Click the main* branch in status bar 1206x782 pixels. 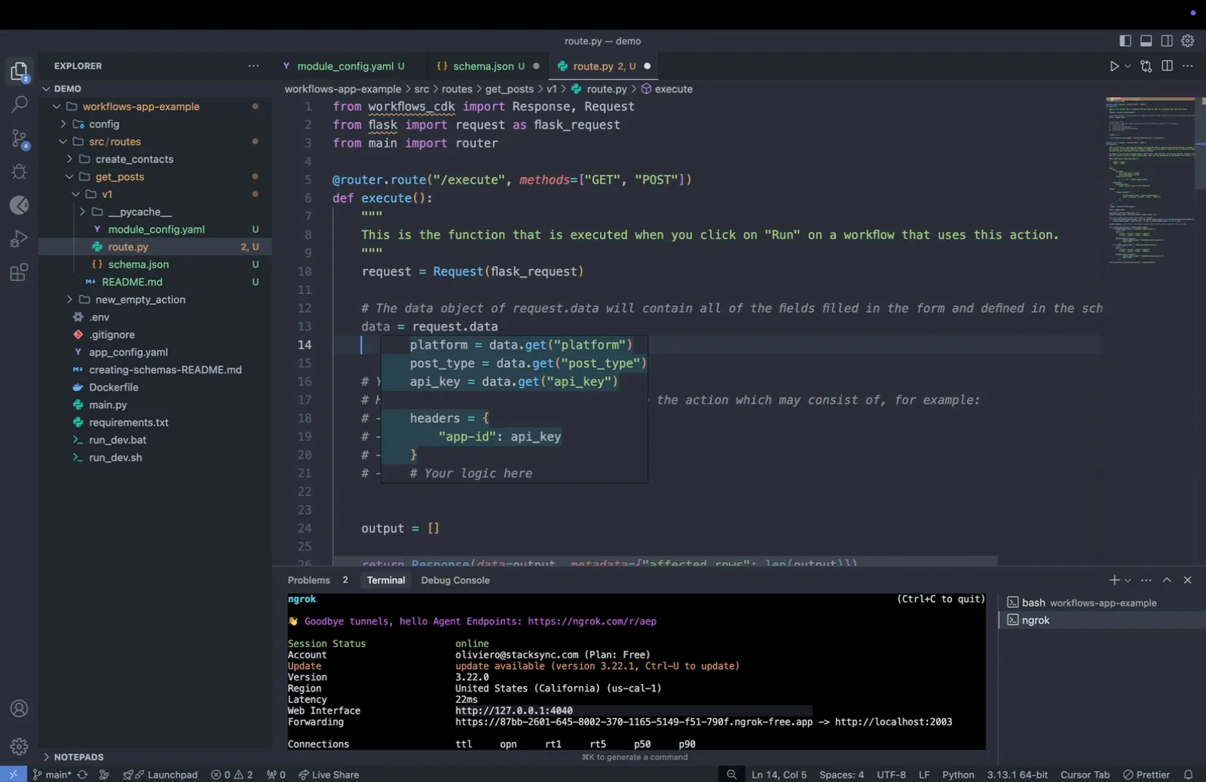click(52, 774)
